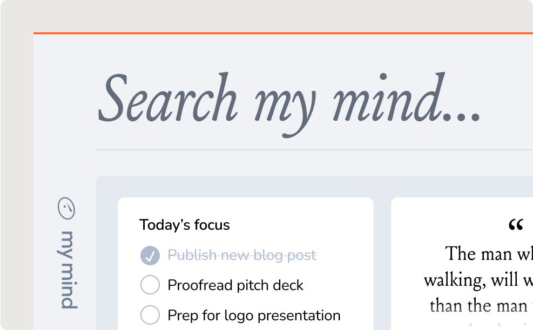Click the quotation mark icon on quote card
This screenshot has width=533, height=330.
[x=516, y=225]
